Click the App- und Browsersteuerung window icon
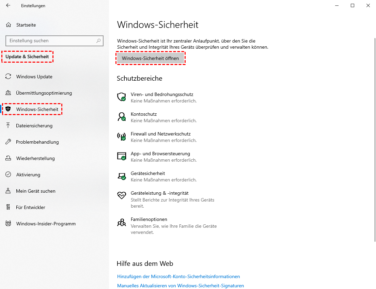Screen dimensions: 376x289 point(122,156)
